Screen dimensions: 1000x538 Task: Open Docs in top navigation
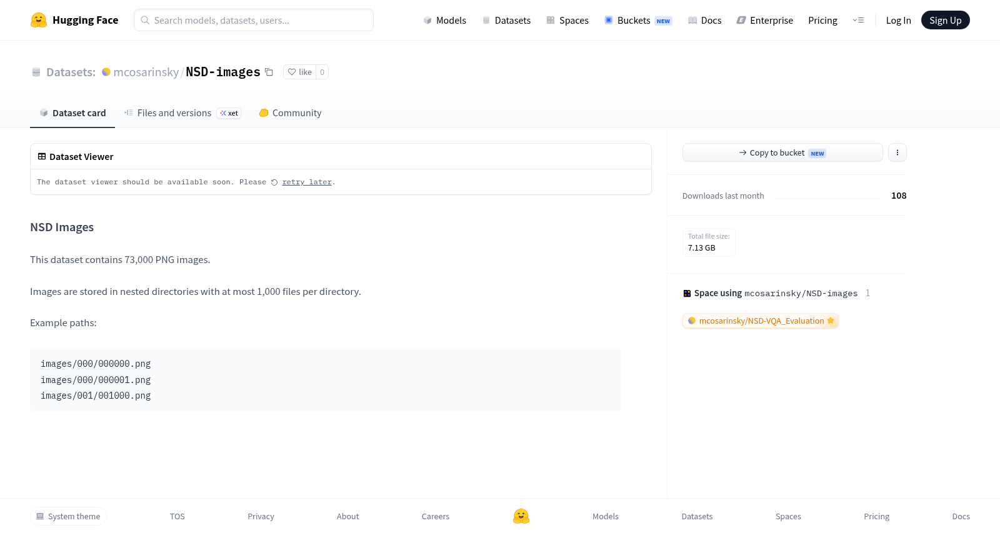[x=704, y=20]
